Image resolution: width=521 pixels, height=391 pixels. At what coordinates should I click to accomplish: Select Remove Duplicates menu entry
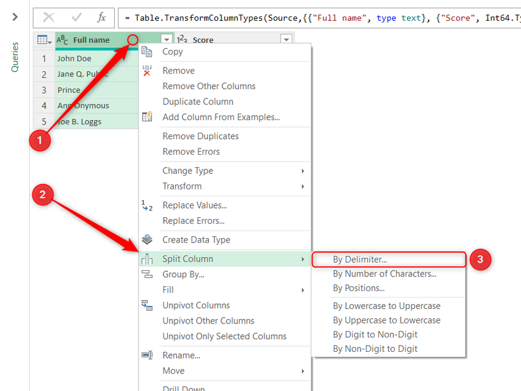[x=200, y=136]
